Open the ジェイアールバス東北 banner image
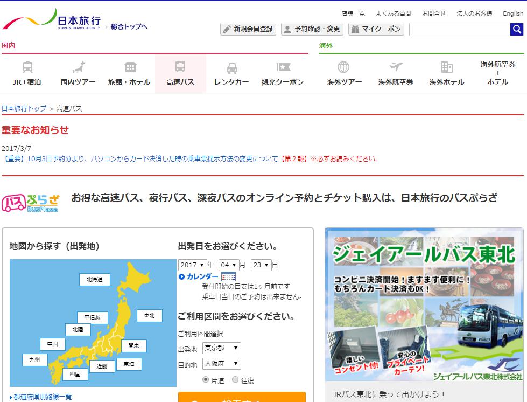Image resolution: width=527 pixels, height=402 pixels. click(x=424, y=305)
